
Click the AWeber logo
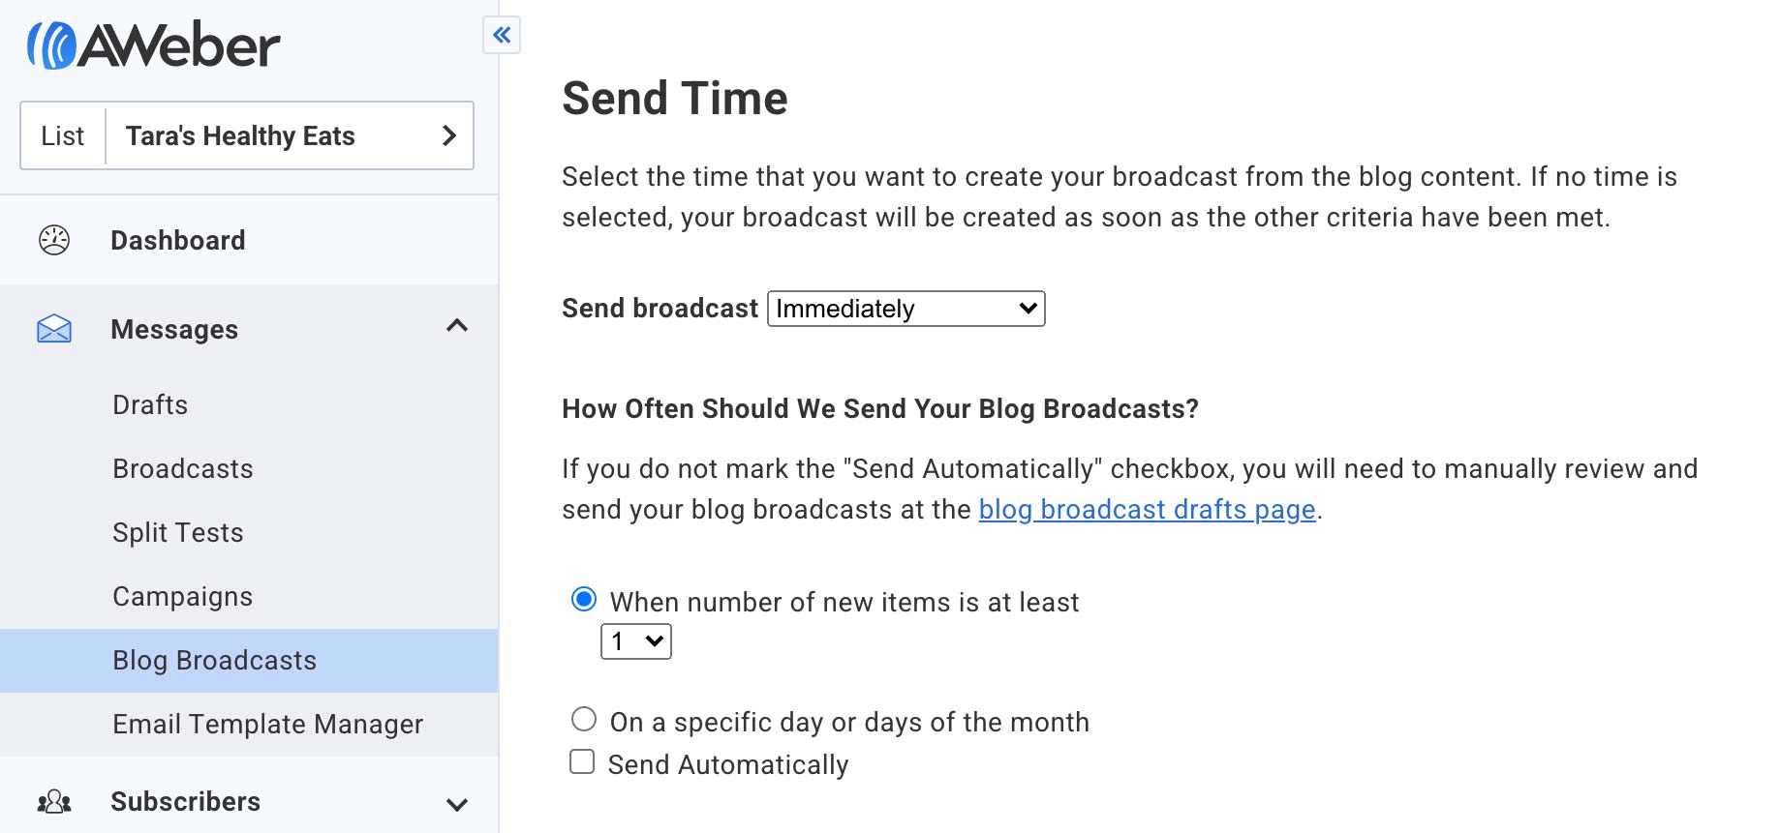point(155,43)
